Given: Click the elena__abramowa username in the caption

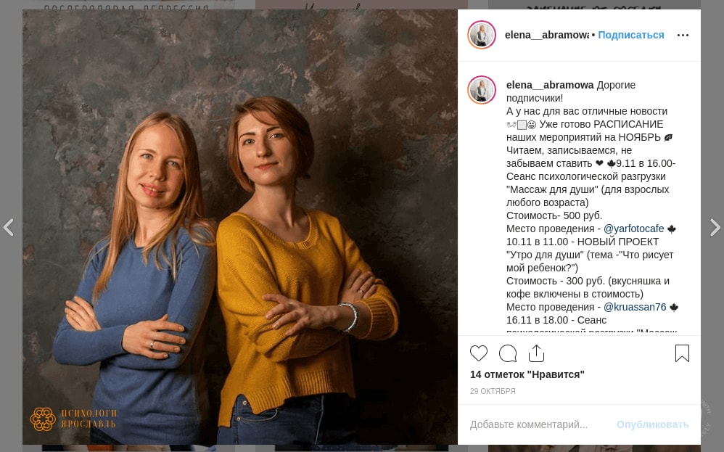Looking at the screenshot, I should [550, 85].
